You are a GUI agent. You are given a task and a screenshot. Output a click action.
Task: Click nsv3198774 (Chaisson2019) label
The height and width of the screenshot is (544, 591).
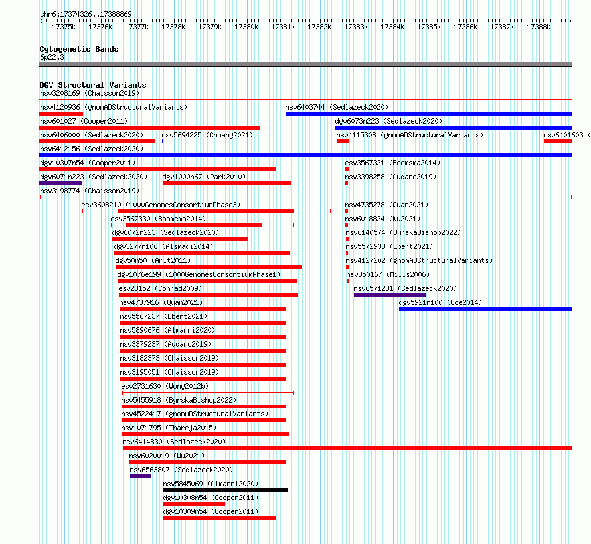[x=90, y=191]
